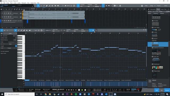Open the track list icon above the tracks
Screen dimensions: 170x96
[x=1, y=9]
